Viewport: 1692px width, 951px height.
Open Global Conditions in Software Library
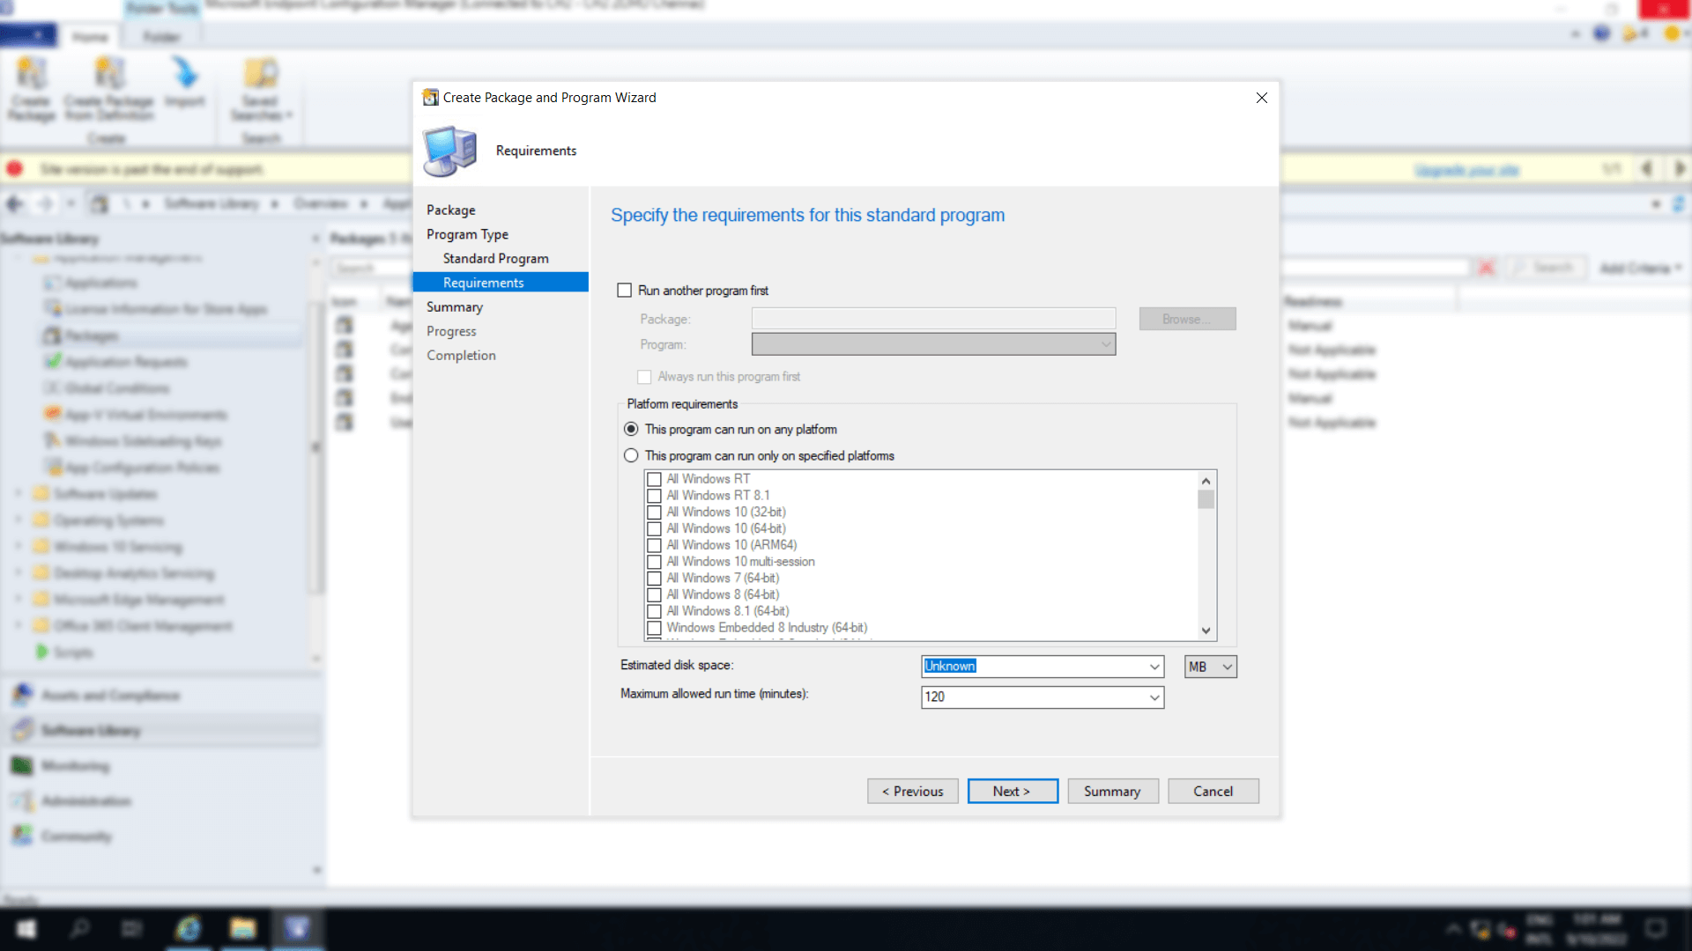[x=113, y=387]
